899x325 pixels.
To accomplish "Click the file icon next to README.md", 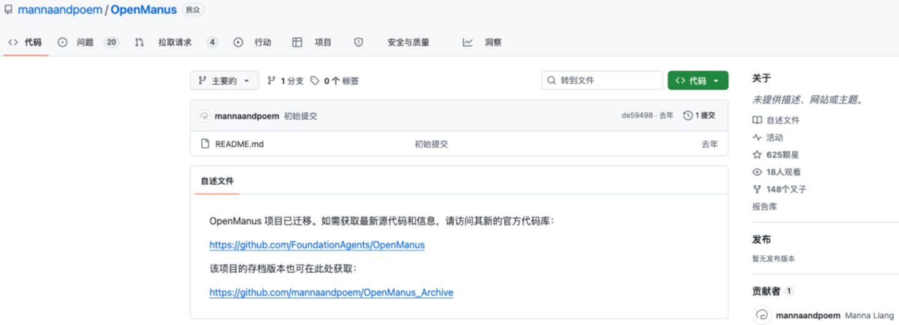I will [x=204, y=144].
